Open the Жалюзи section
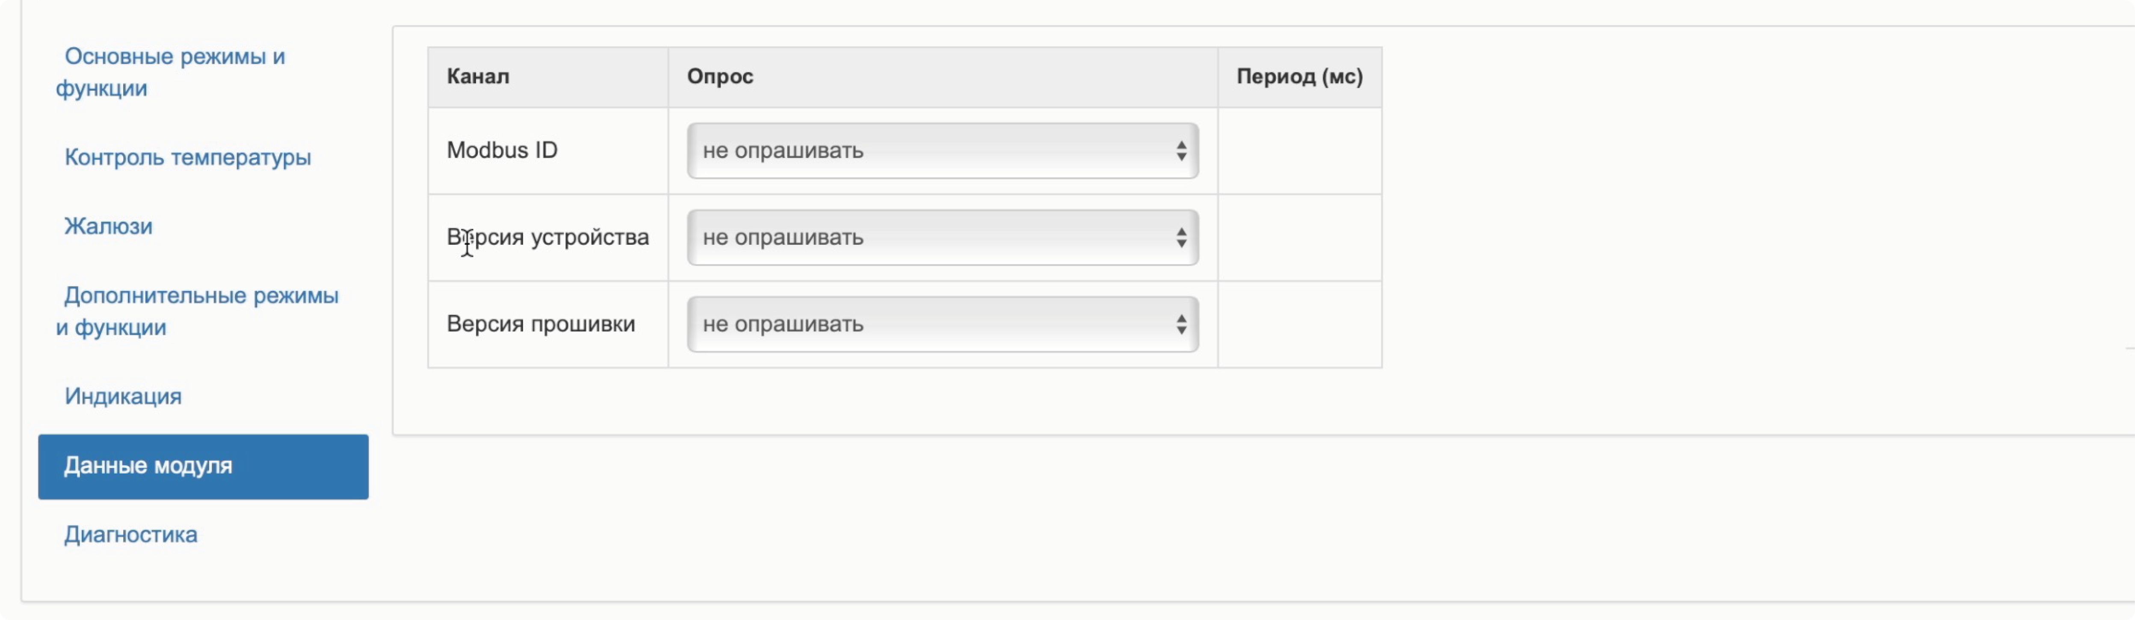2135x620 pixels. [x=109, y=226]
